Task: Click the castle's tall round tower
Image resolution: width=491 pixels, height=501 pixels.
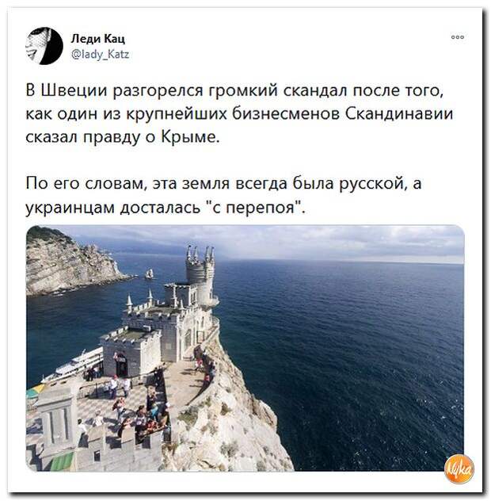Action: click(x=201, y=275)
